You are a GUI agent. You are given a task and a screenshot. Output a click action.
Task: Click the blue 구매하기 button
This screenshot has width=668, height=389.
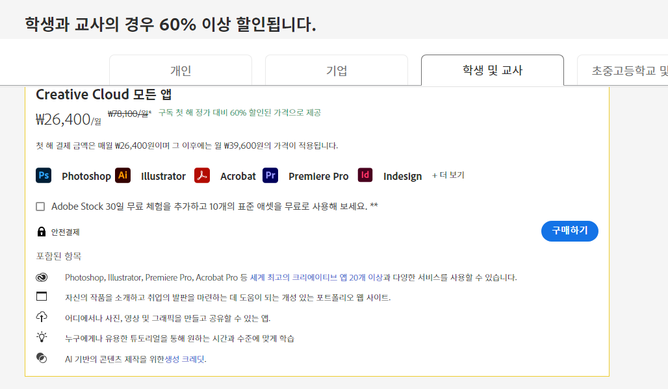(x=570, y=231)
